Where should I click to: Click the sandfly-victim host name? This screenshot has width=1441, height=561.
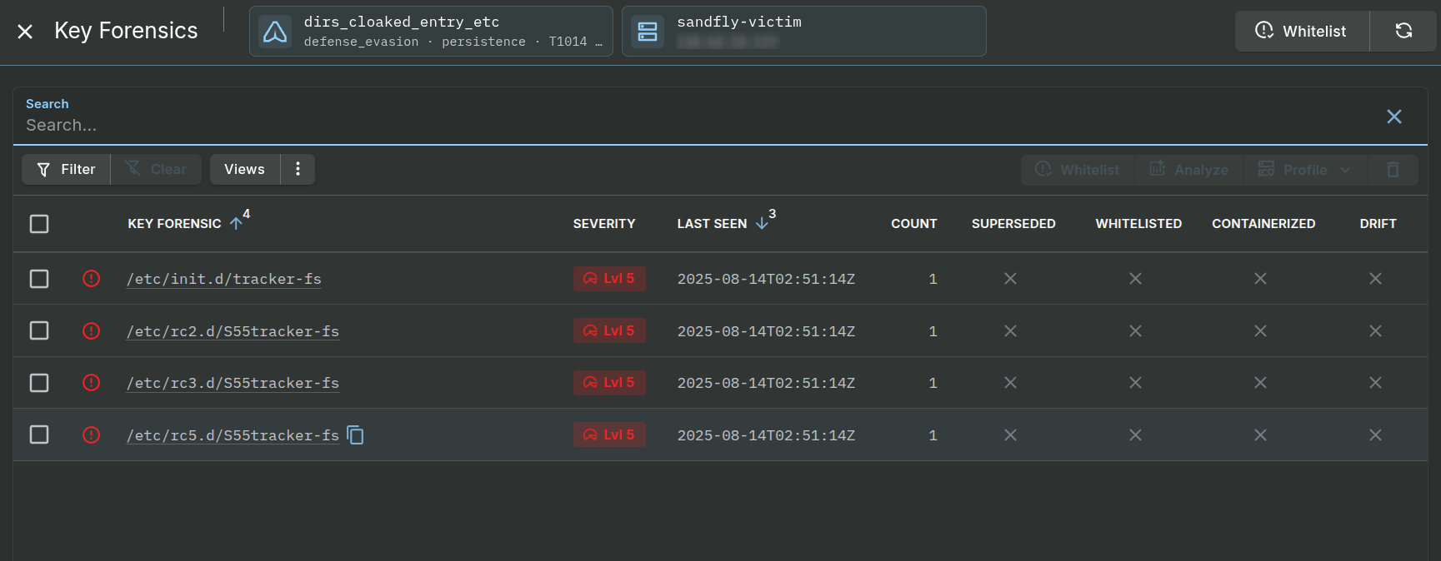click(x=739, y=22)
